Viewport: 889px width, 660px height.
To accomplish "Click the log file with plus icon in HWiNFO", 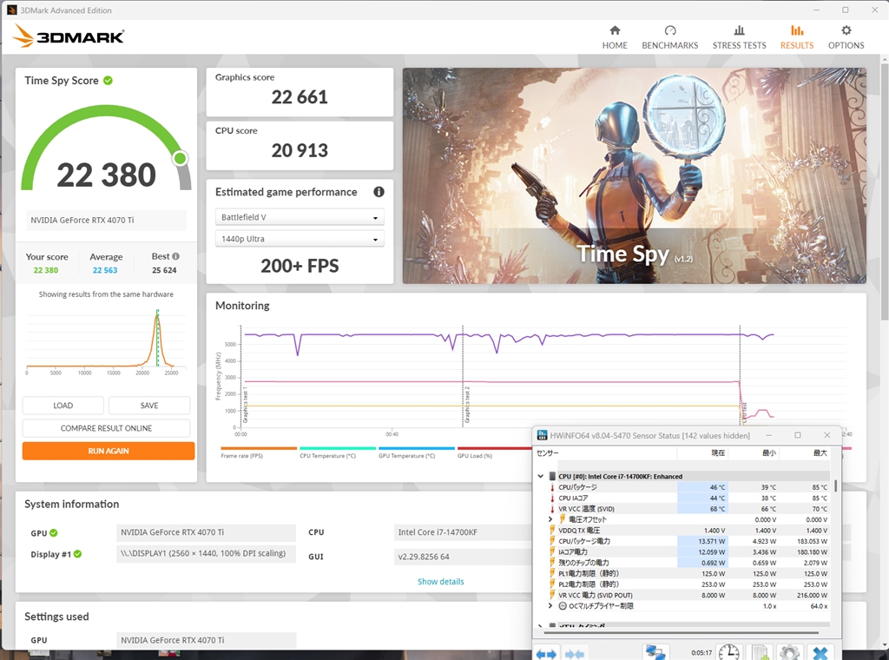I will [759, 653].
